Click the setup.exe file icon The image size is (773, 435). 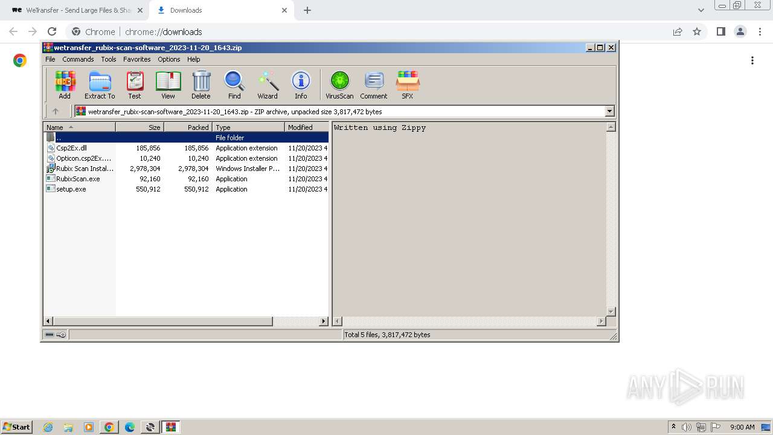pyautogui.click(x=51, y=189)
